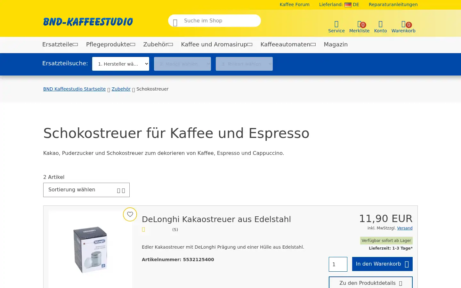The image size is (461, 288).
Task: Click the search magnifier icon
Action: pos(175,23)
